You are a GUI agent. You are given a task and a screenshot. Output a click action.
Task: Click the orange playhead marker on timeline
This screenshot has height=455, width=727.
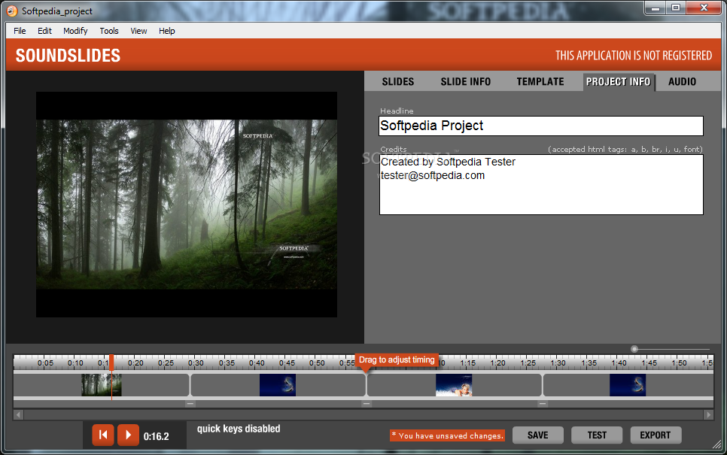[x=111, y=362]
